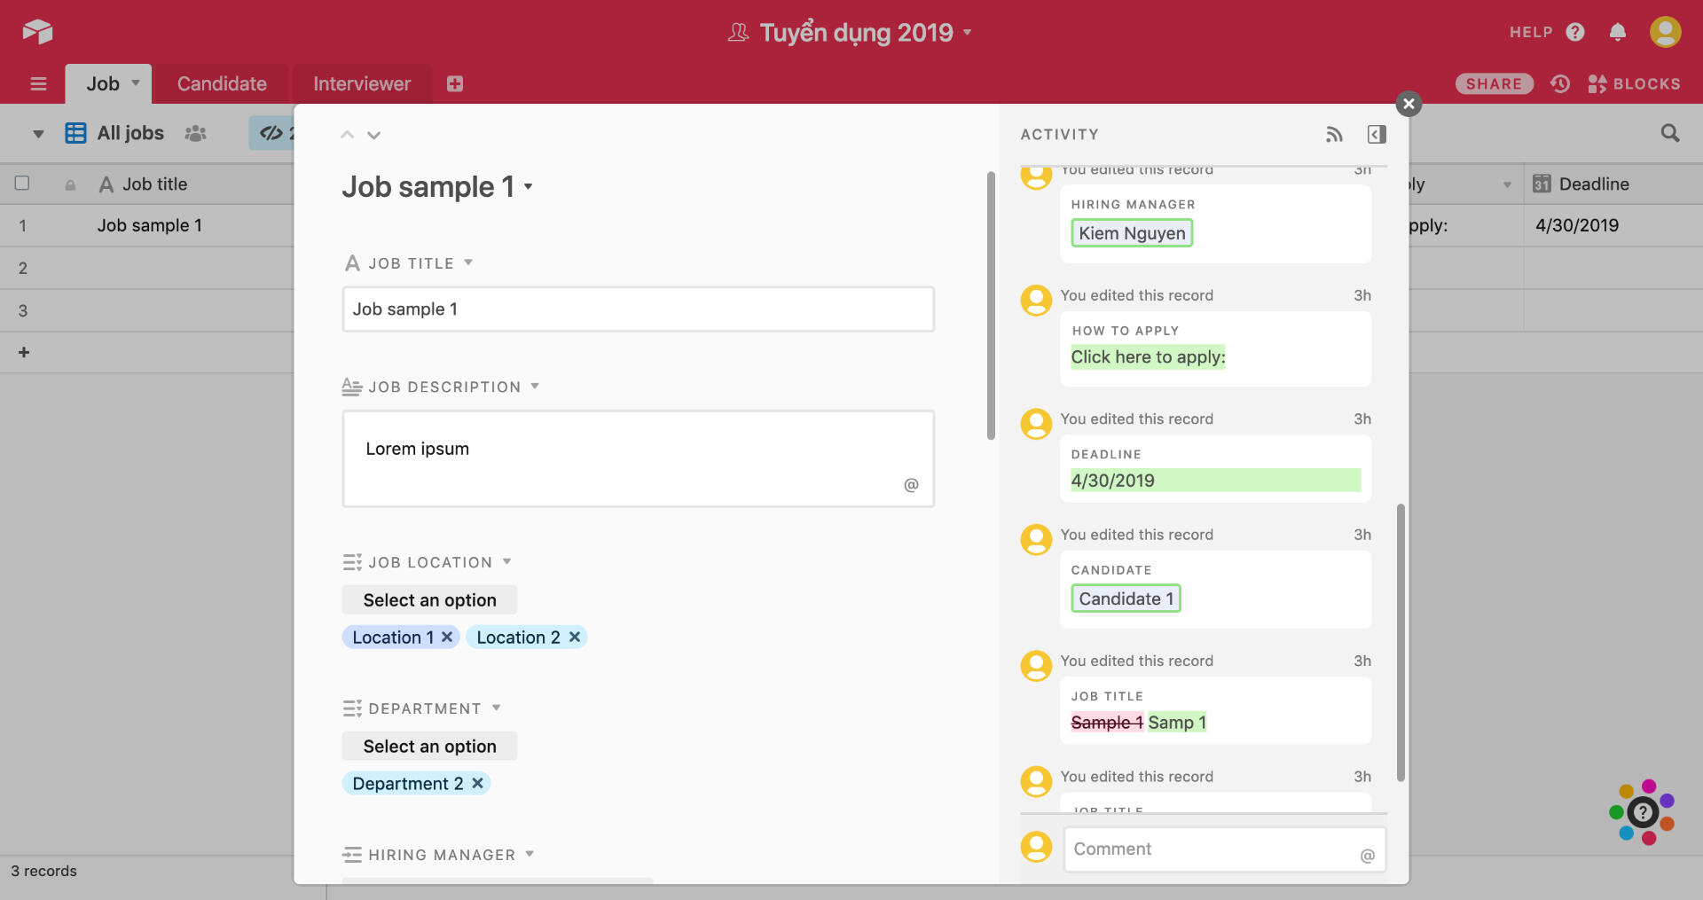The image size is (1703, 900).
Task: Click the activity feed subscribe icon
Action: click(1334, 134)
